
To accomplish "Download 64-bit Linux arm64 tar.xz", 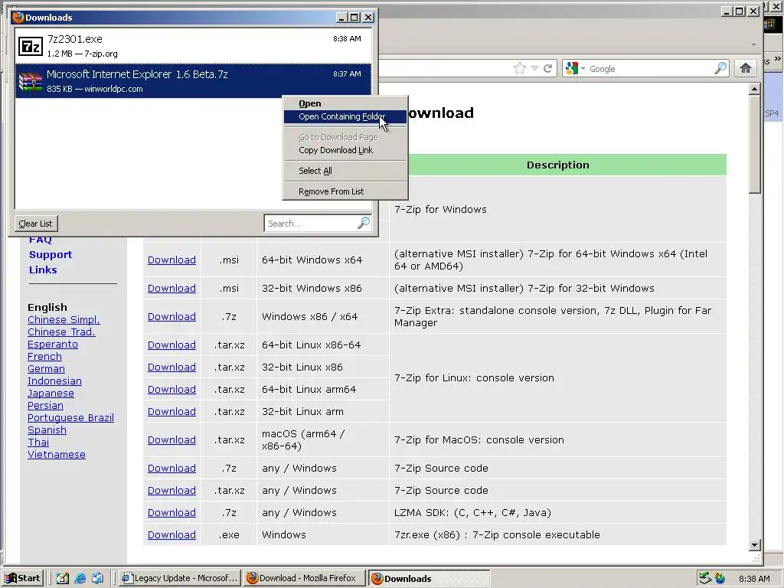I will click(171, 389).
